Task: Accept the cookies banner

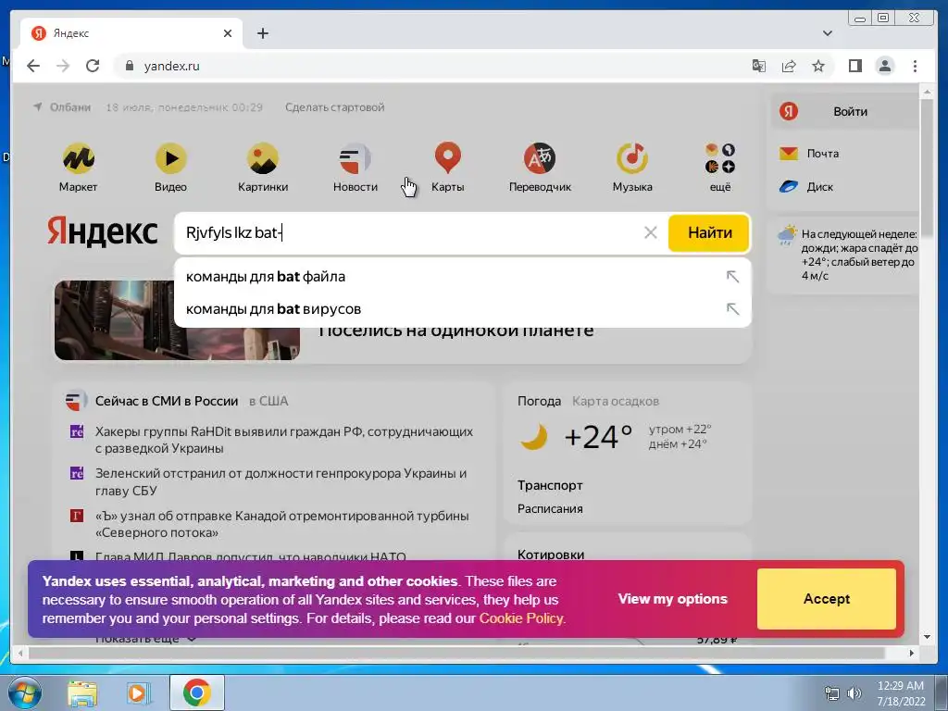Action: tap(827, 599)
